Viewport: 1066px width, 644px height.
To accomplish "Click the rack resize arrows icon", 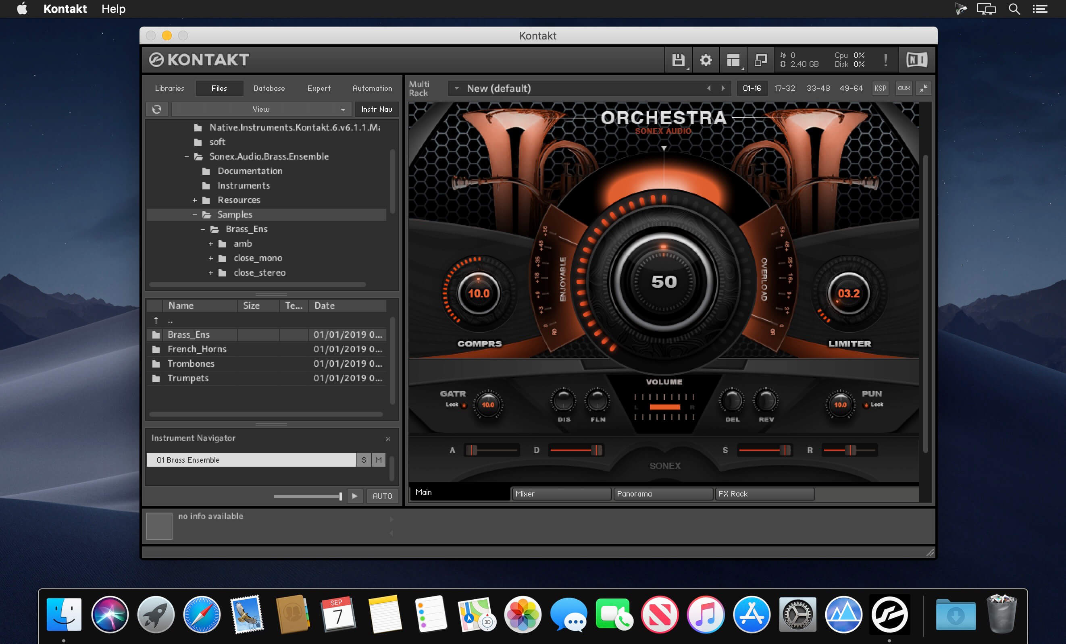I will point(923,88).
